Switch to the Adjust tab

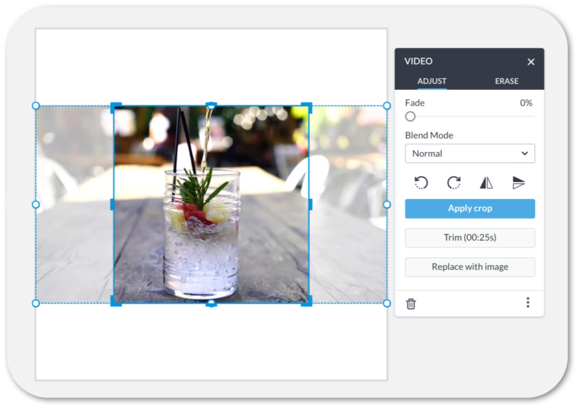[x=432, y=81]
